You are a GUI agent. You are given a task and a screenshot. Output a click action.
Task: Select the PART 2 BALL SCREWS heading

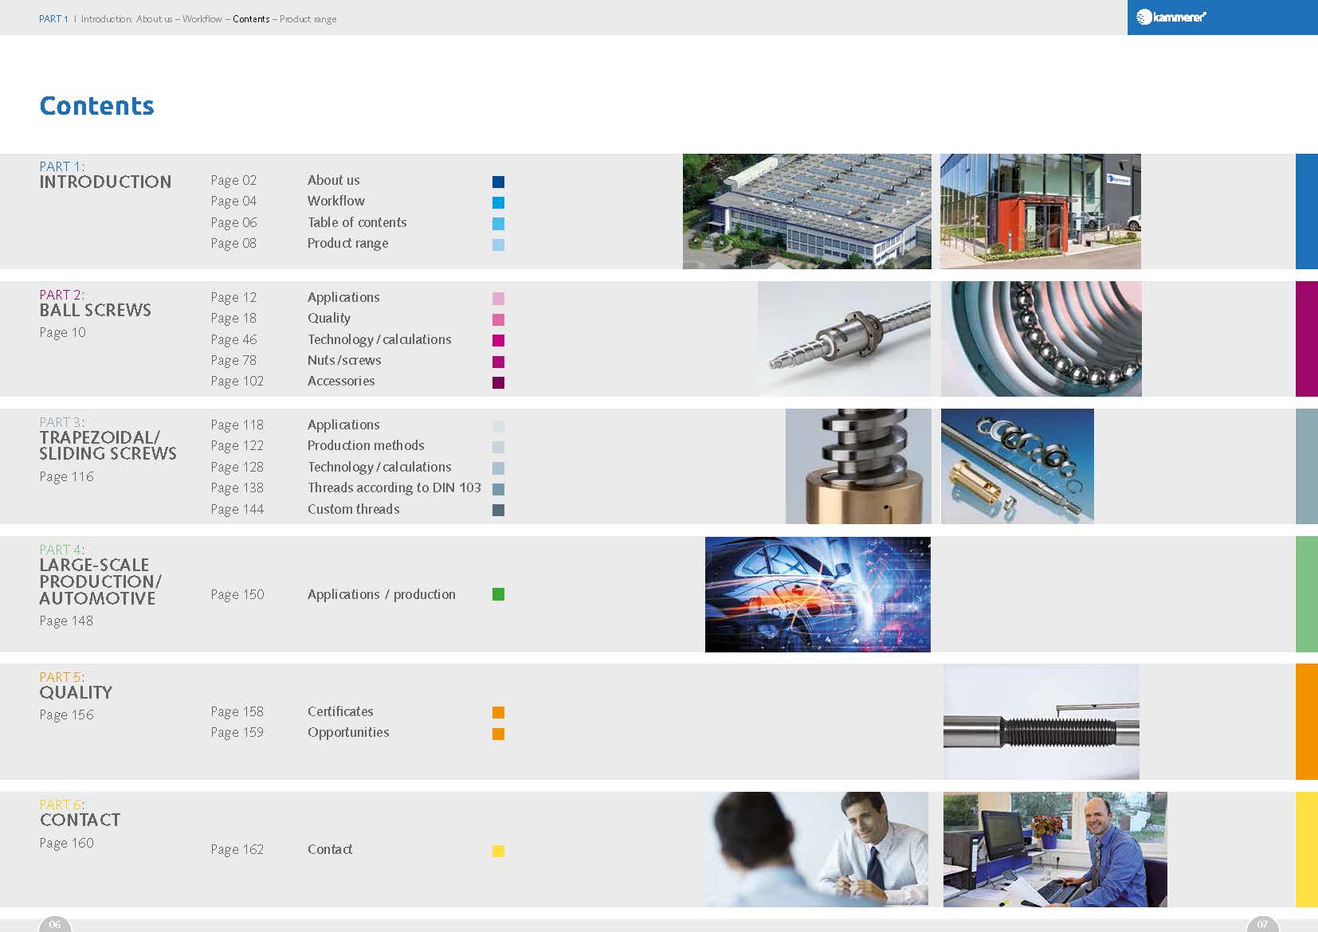[x=95, y=303]
